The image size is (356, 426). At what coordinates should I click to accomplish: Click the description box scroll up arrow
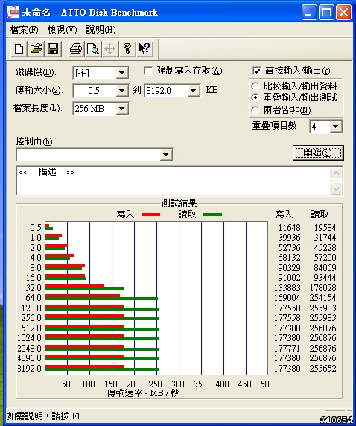point(337,174)
